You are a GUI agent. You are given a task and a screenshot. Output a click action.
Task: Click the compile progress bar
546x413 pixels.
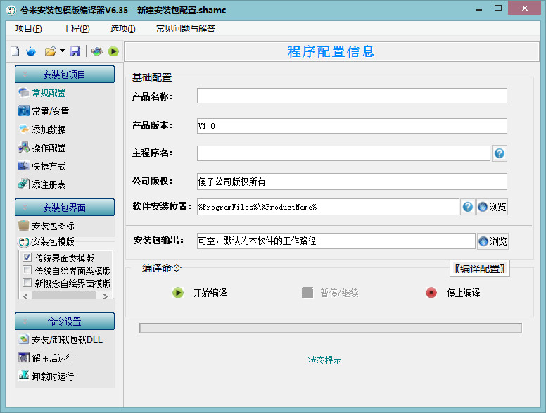(331, 328)
